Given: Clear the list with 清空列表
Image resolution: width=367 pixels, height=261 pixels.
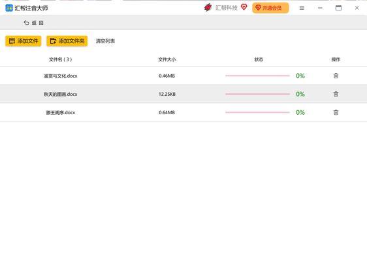Looking at the screenshot, I should tap(105, 41).
